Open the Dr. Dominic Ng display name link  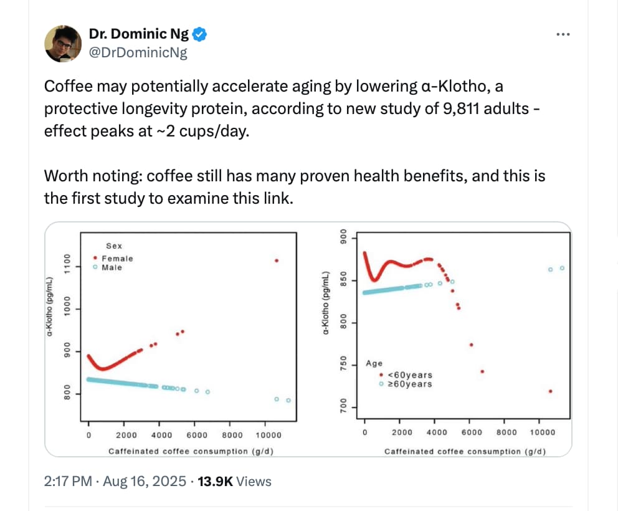pos(140,35)
